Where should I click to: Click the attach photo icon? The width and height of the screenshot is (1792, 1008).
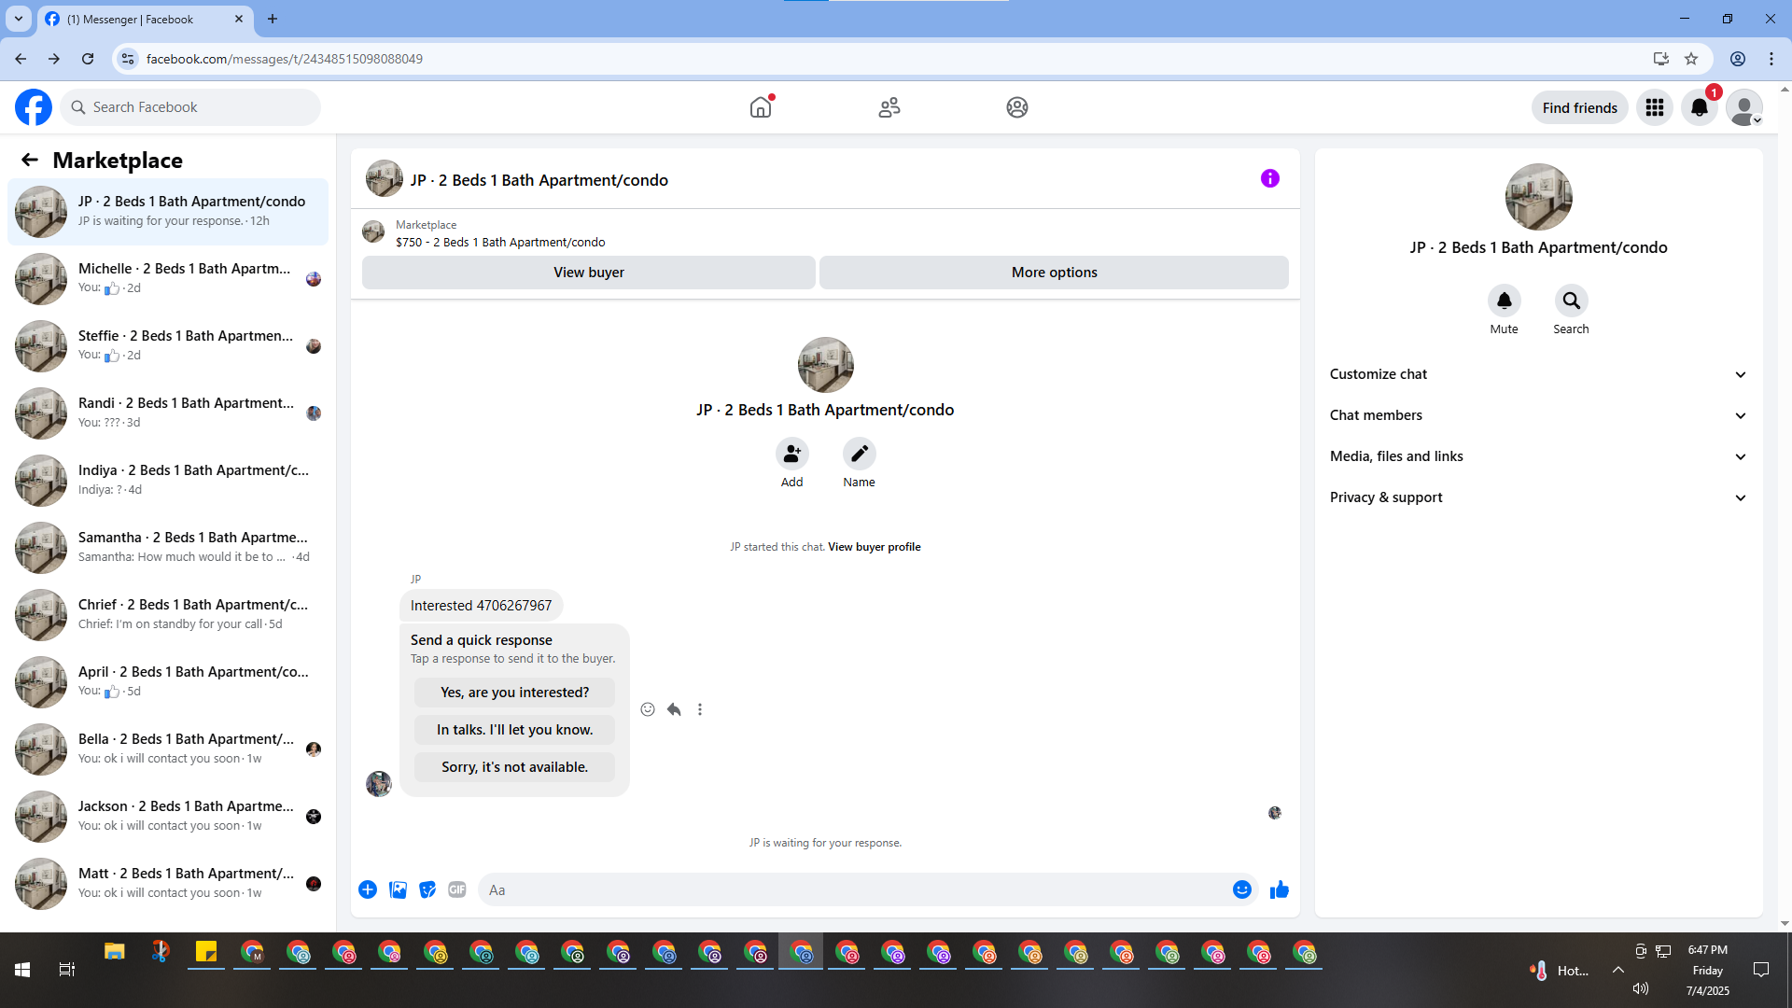pos(398,889)
